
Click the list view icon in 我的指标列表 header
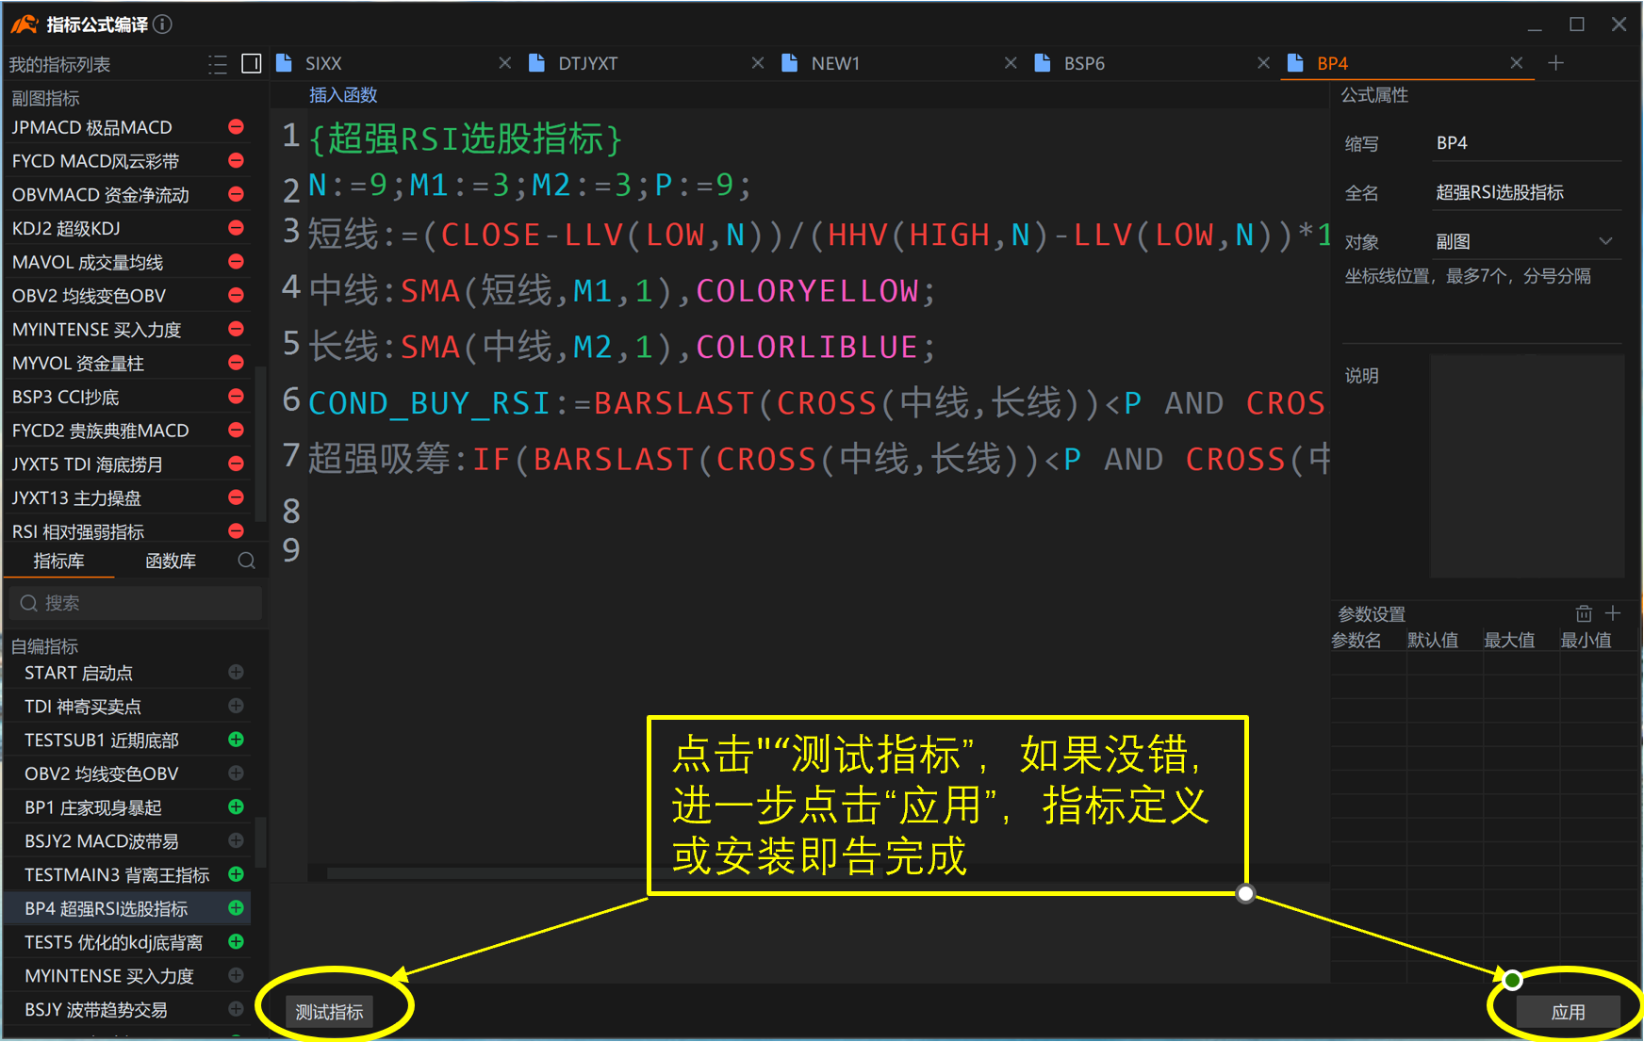(218, 64)
